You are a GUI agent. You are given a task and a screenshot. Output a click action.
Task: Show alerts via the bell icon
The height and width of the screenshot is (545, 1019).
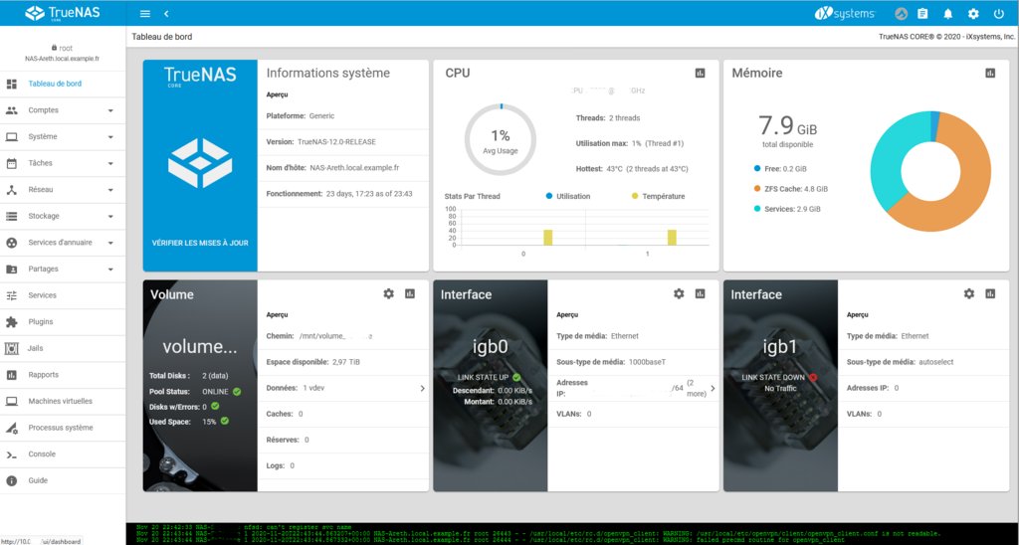(x=948, y=14)
